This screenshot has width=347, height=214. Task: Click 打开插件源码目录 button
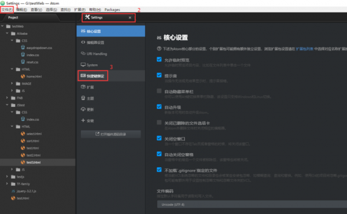pos(110,134)
